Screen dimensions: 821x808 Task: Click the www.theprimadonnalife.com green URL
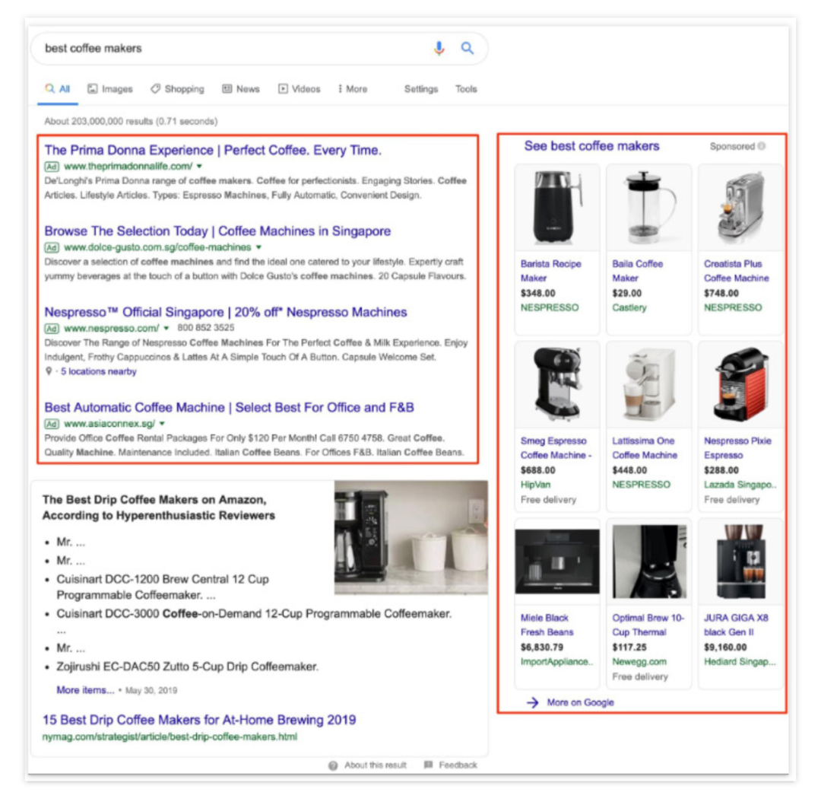click(x=128, y=166)
